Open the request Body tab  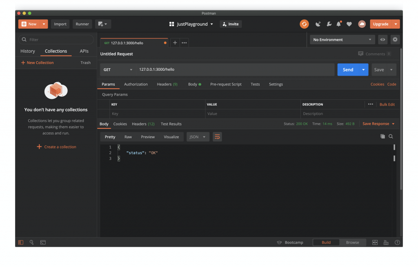point(195,84)
